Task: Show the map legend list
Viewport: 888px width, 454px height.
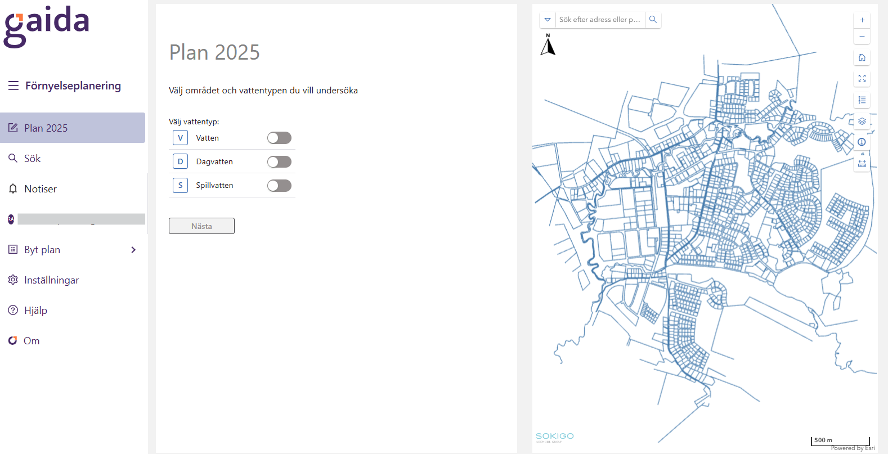Action: [x=862, y=100]
